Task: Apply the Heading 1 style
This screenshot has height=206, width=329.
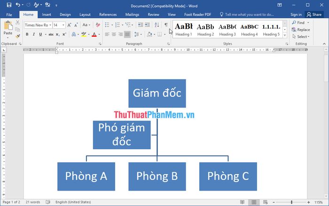Action: coord(184,30)
